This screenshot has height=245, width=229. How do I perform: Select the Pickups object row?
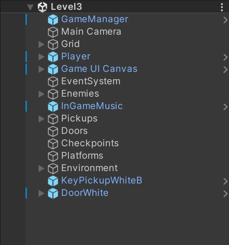coord(127,118)
